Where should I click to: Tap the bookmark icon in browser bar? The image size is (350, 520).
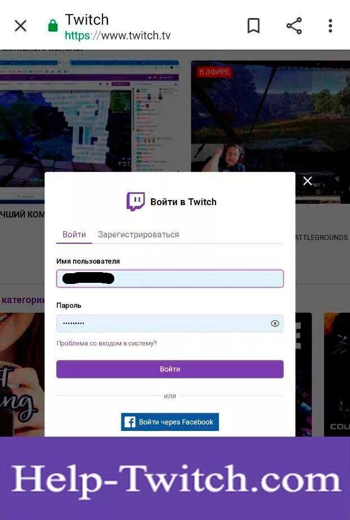254,26
